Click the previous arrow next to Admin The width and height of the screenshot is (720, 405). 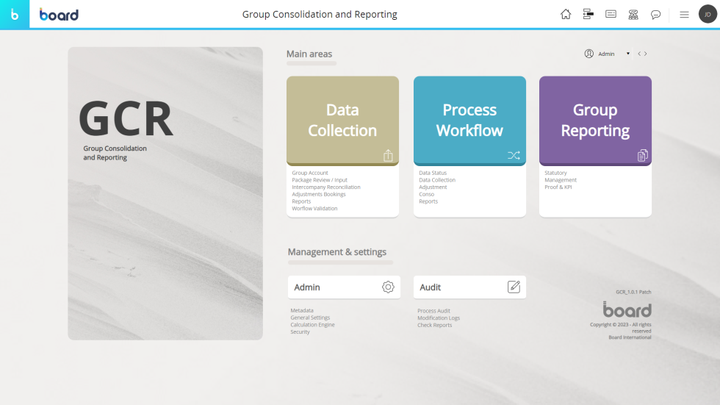(x=639, y=54)
